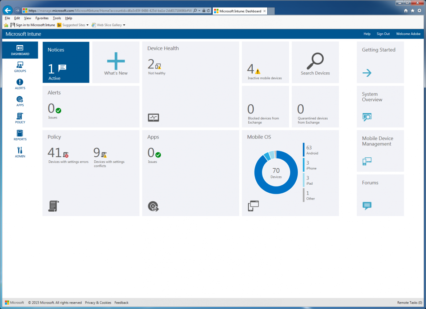
Task: Open the Notices tile showing 1 Active
Action: [x=66, y=62]
